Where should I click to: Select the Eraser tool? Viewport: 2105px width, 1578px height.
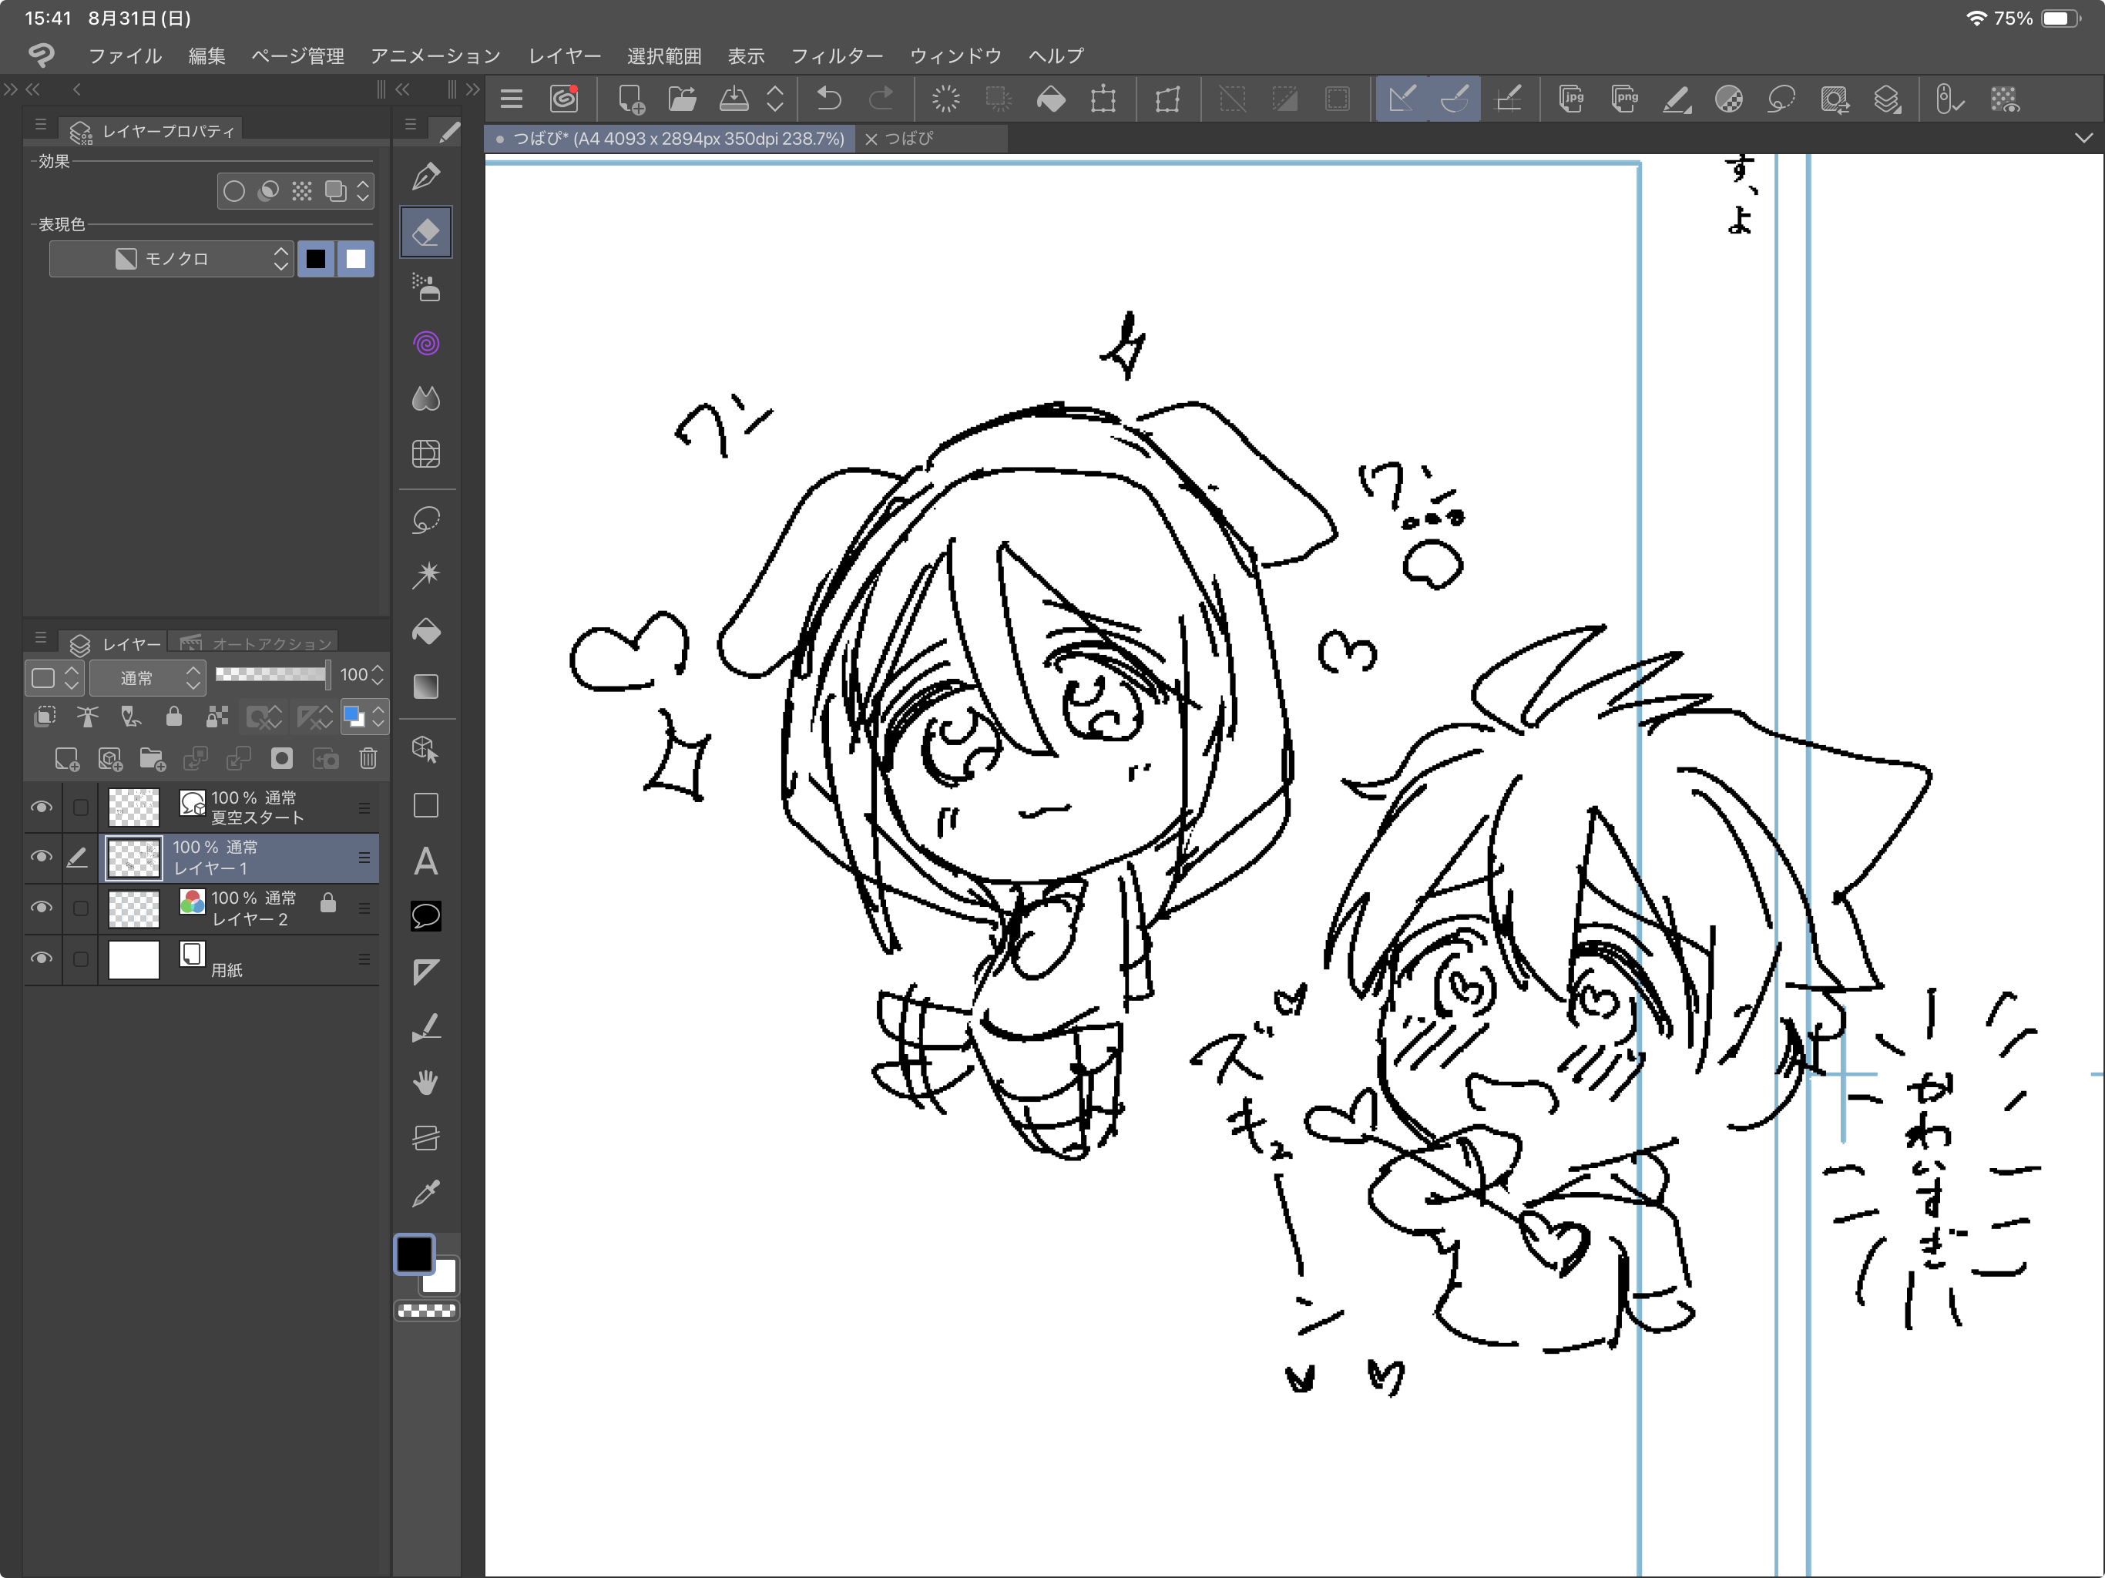pos(425,231)
